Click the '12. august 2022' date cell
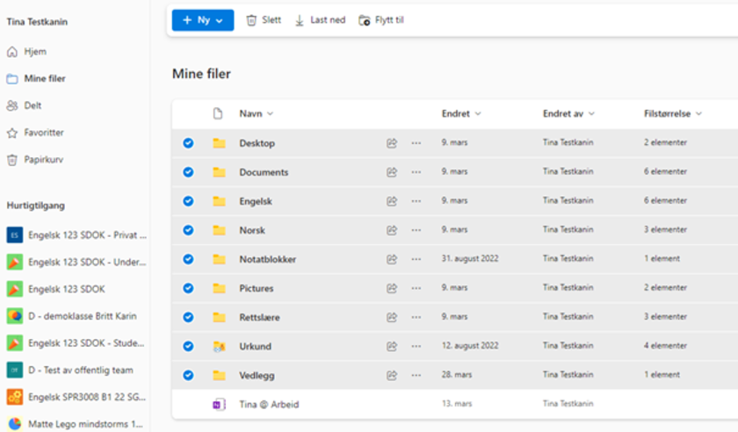The height and width of the screenshot is (432, 738). tap(470, 345)
